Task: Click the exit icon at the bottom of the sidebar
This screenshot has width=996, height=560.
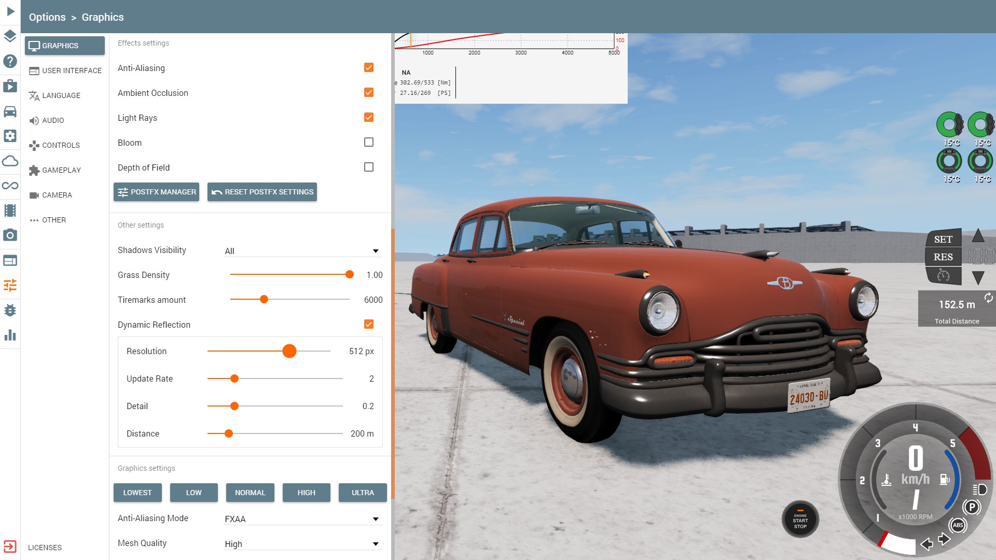Action: click(10, 547)
